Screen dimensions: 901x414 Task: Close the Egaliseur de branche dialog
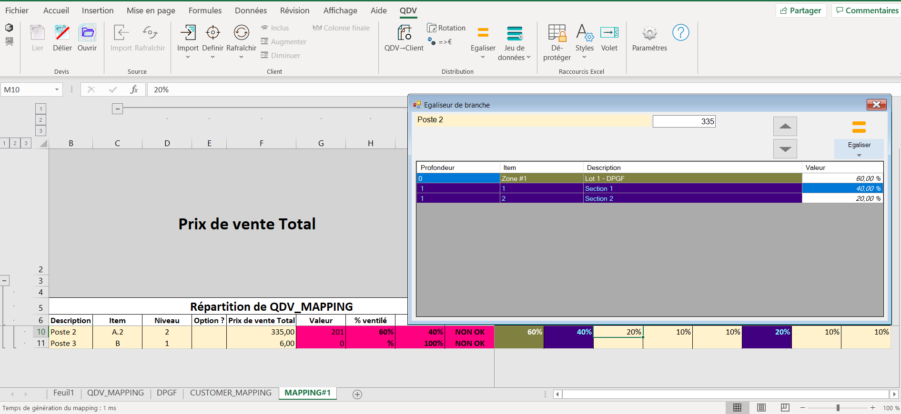coord(876,105)
